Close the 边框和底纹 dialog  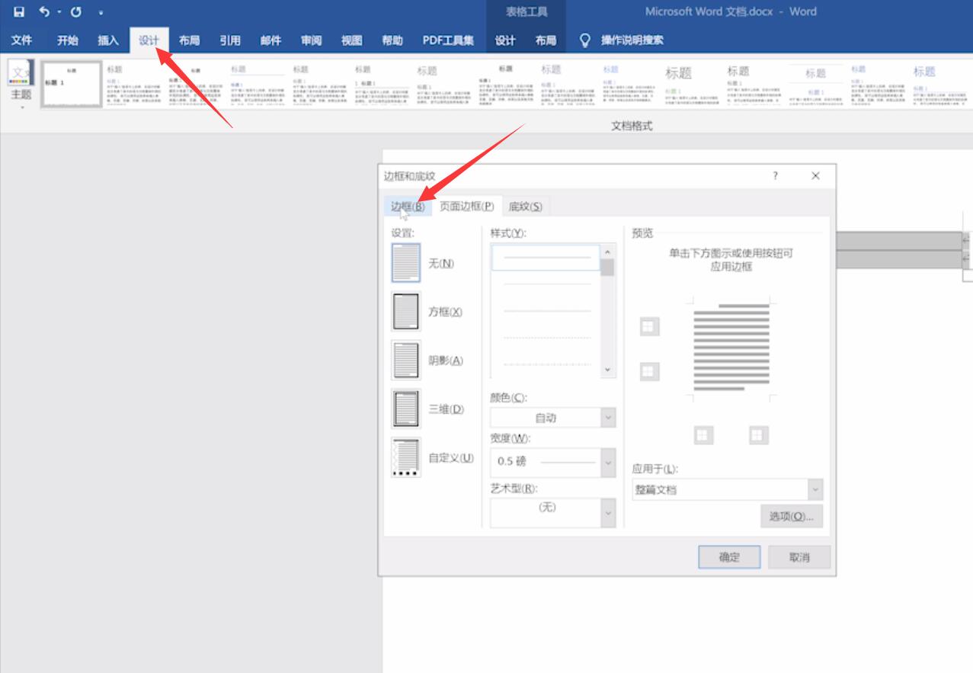coord(815,175)
